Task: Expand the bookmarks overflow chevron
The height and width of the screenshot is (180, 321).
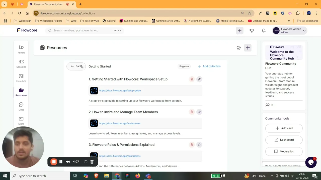Action: [289, 21]
